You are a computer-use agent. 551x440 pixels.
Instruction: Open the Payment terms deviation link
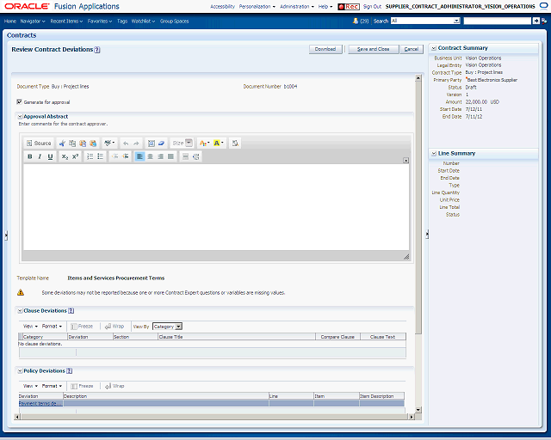[x=40, y=404]
